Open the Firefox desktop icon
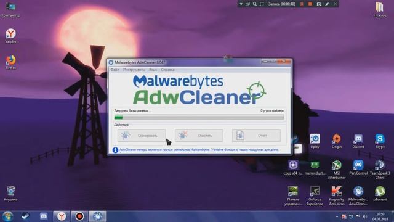 coord(10,62)
